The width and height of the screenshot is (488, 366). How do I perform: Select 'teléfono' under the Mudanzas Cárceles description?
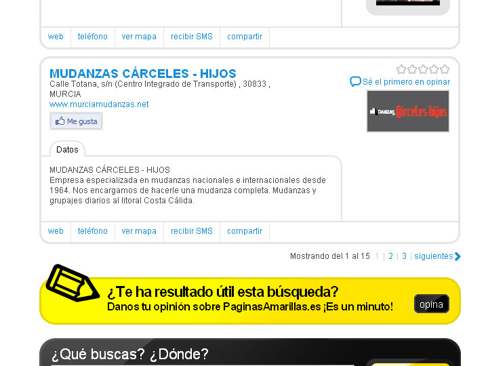92,231
